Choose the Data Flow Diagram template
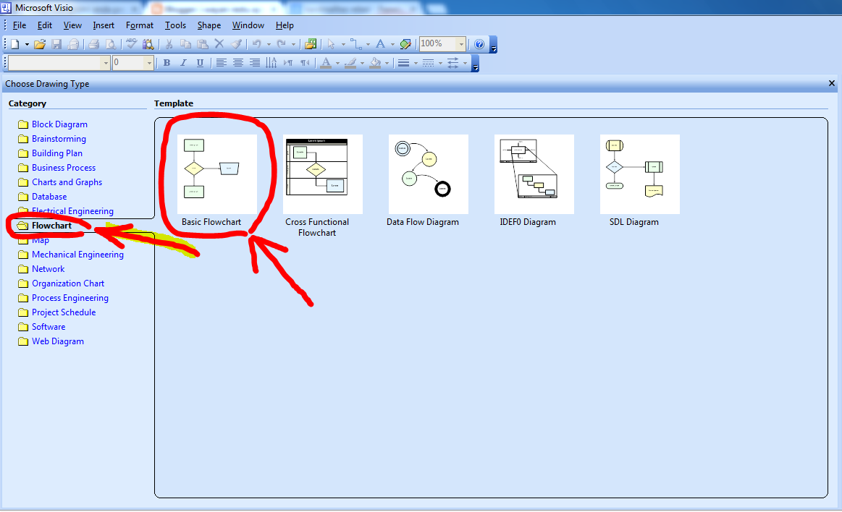842x512 pixels. pos(429,174)
